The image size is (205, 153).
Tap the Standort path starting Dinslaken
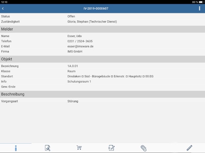tap(110, 76)
